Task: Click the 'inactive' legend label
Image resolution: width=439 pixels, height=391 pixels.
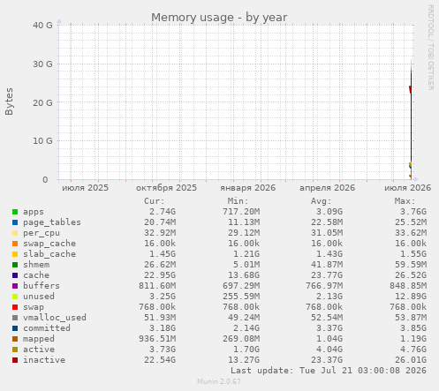Action: point(44,360)
